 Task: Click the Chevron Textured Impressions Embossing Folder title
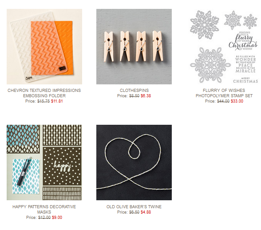[44, 93]
